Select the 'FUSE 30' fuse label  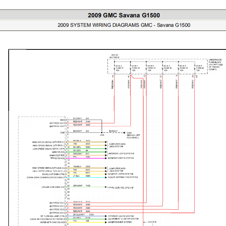click(x=168, y=68)
